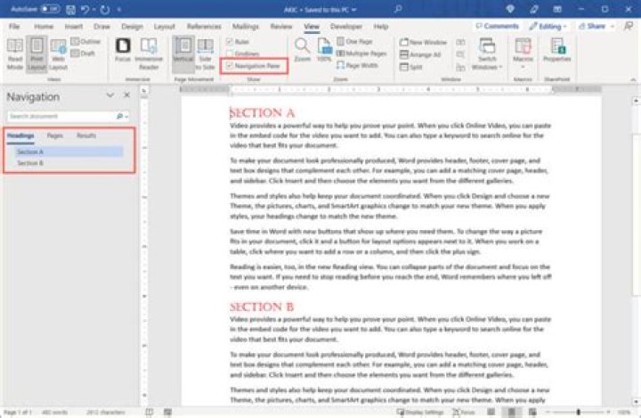Toggle the AutoSave switch
641x418 pixels.
pyautogui.click(x=51, y=8)
